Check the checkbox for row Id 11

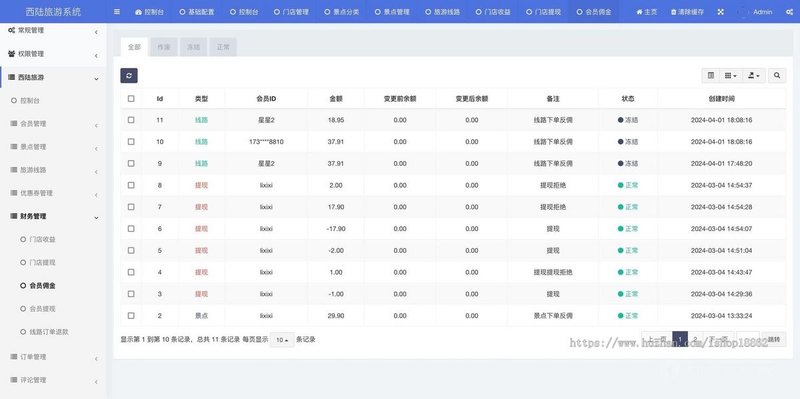pyautogui.click(x=131, y=120)
